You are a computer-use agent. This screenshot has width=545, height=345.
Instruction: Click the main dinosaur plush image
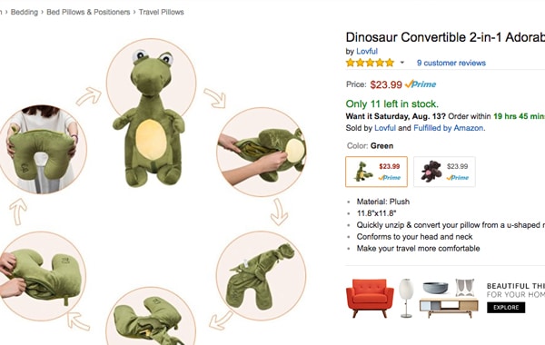(x=150, y=118)
